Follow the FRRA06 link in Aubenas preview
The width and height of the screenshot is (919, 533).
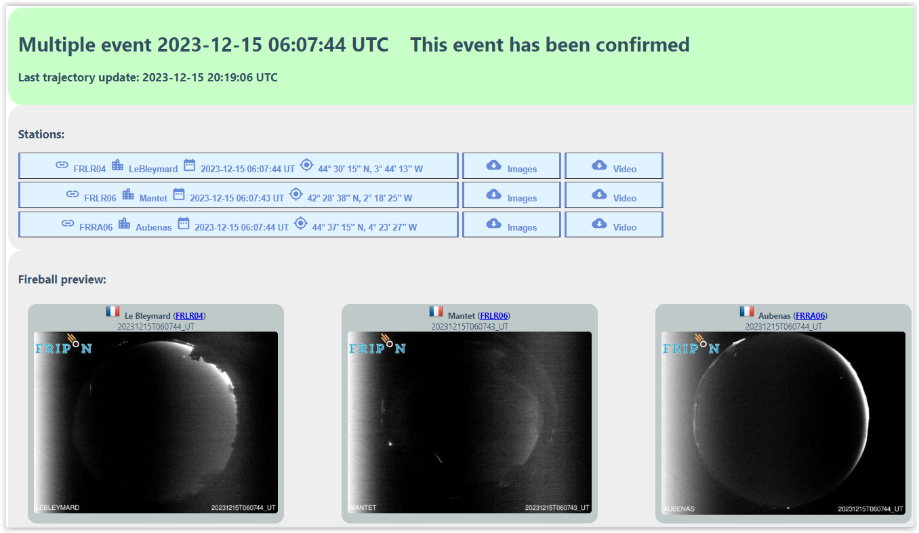tap(810, 316)
